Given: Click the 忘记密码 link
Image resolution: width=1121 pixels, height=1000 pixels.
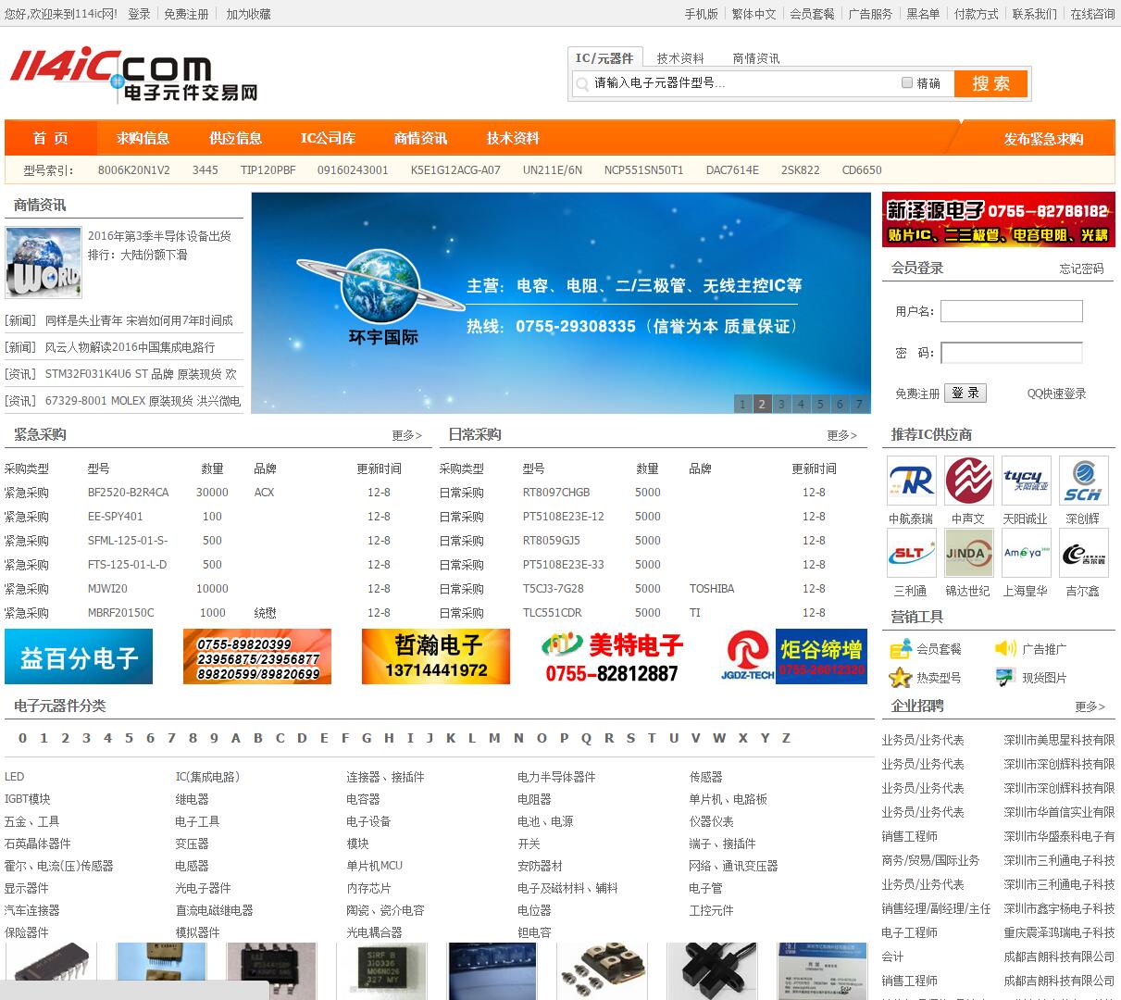Looking at the screenshot, I should (1081, 269).
